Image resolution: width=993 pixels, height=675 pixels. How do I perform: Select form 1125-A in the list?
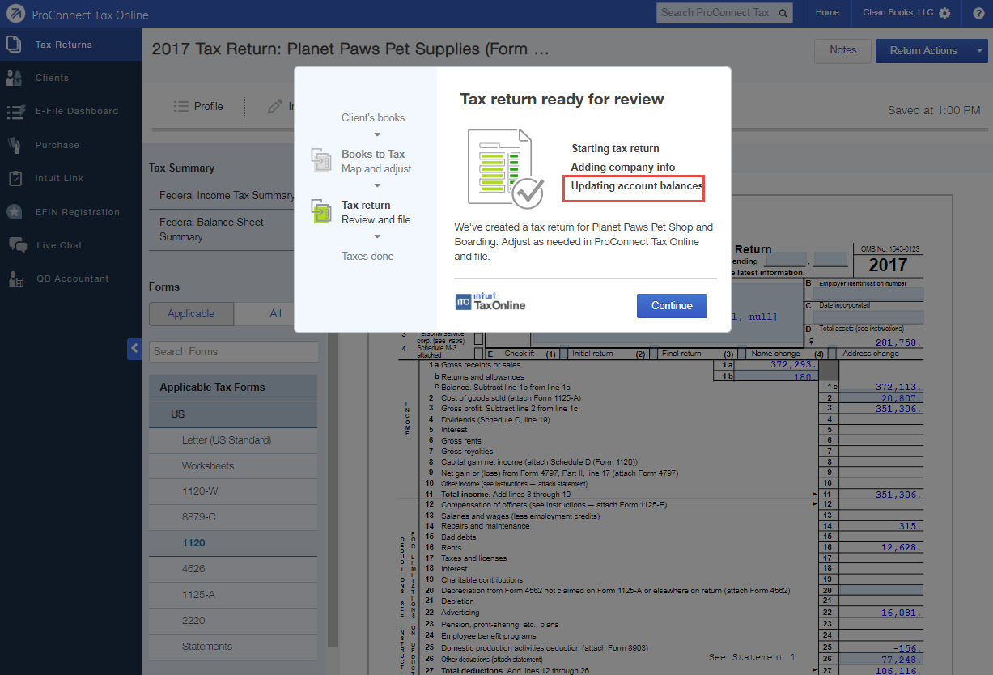coord(233,595)
